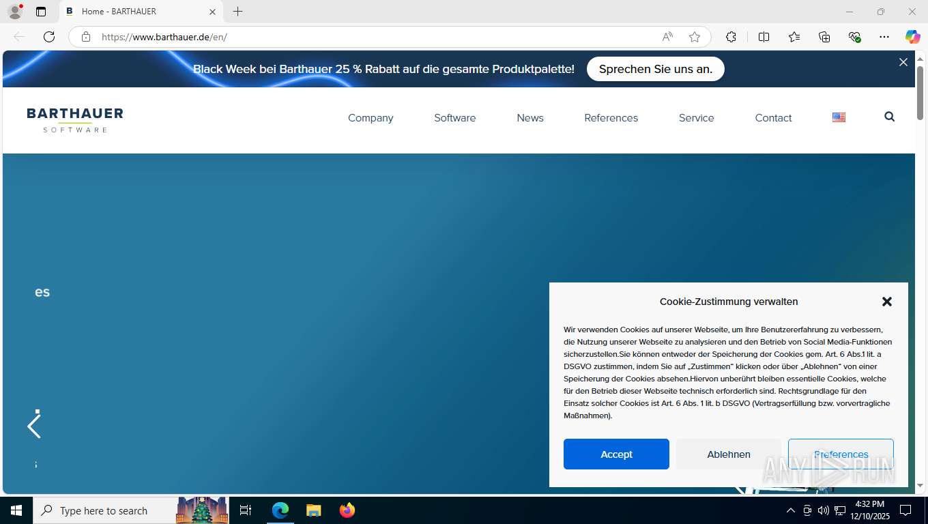Close the Home - BARTHAUER tab
The width and height of the screenshot is (928, 524).
pyautogui.click(x=212, y=12)
